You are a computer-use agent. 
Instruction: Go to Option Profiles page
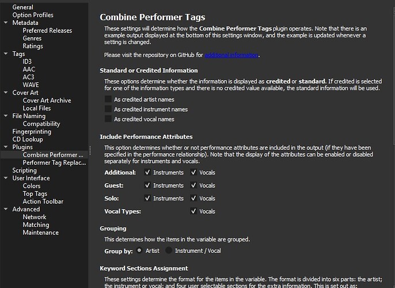[33, 15]
